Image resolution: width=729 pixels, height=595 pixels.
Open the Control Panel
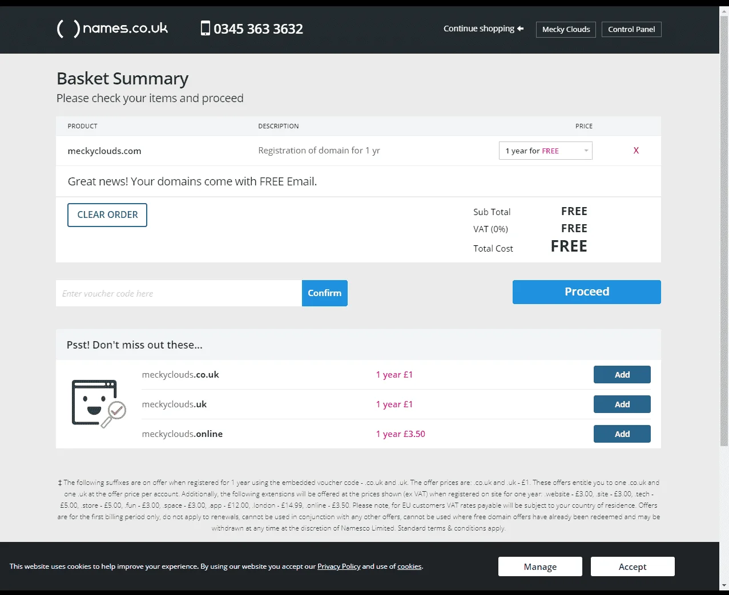631,29
